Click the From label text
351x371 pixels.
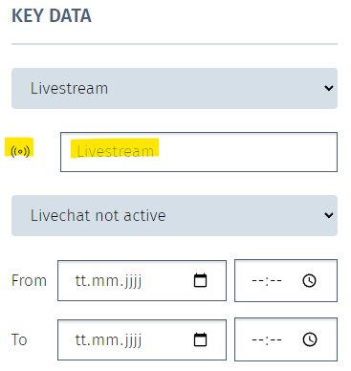(x=29, y=281)
